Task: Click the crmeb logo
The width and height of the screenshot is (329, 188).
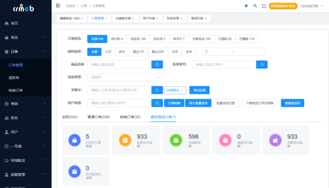Action: [x=23, y=8]
